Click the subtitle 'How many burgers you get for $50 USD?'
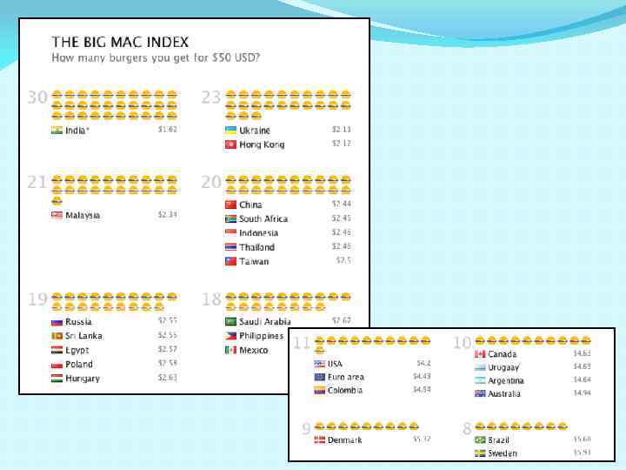The width and height of the screenshot is (626, 470). coord(156,58)
